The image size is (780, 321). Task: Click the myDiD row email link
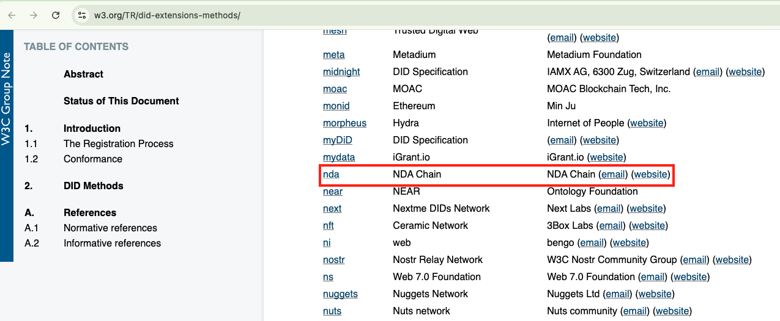[x=562, y=140]
